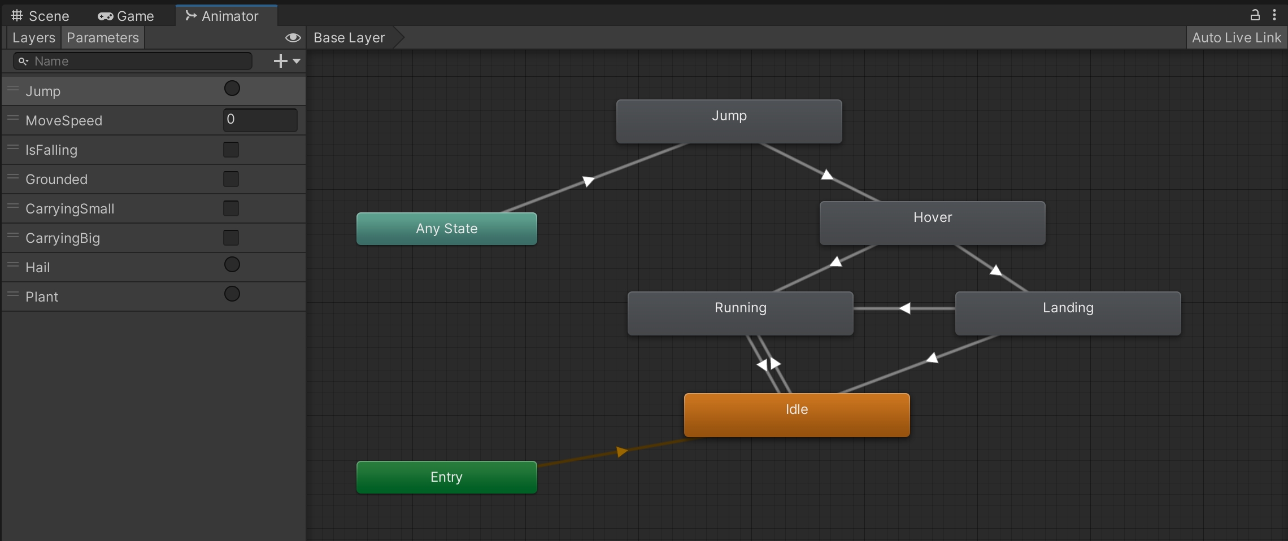Select the orange Idle state node
The image size is (1288, 541).
(x=797, y=415)
